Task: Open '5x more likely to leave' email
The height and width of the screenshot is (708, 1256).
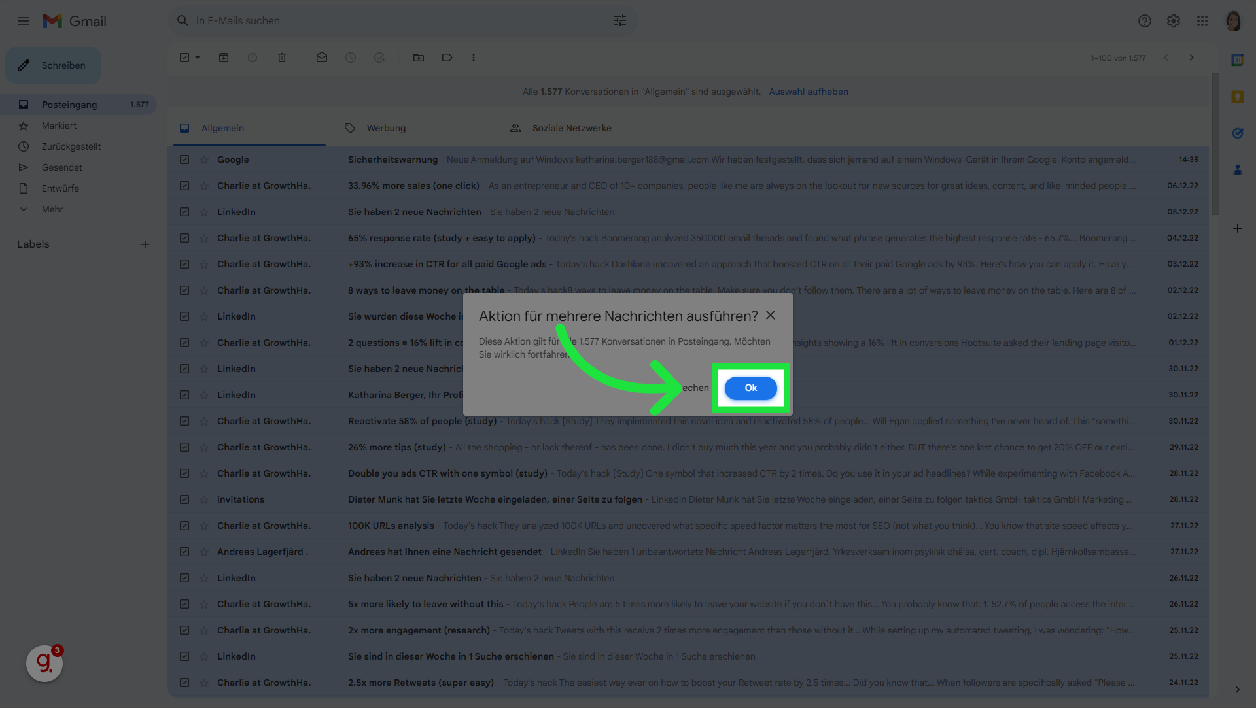Action: coord(688,604)
